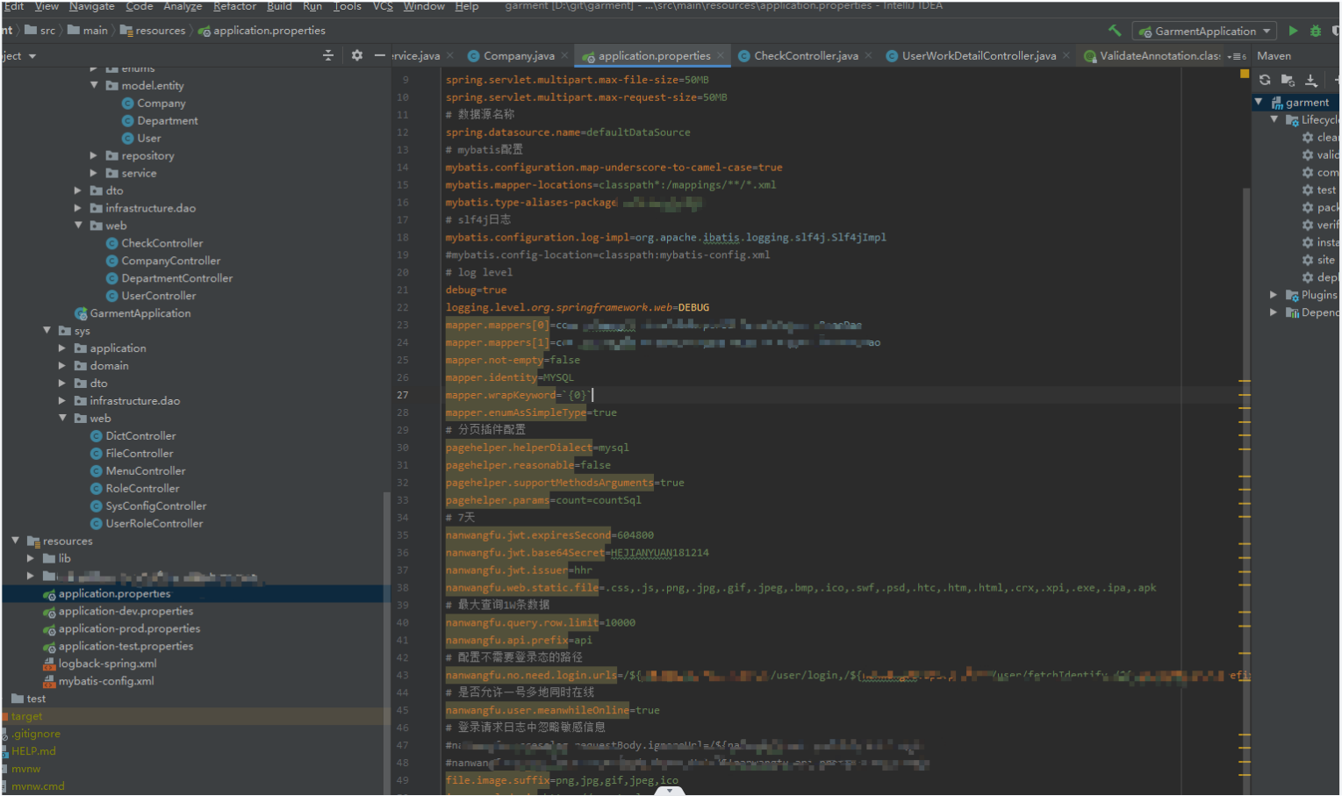Run the Maven package lifecycle goal
This screenshot has width=1342, height=796.
point(1319,208)
